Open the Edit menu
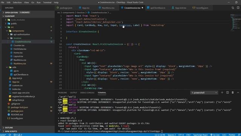This screenshot has height=136, width=241. pyautogui.click(x=8, y=3)
